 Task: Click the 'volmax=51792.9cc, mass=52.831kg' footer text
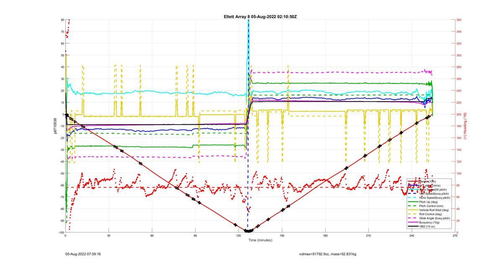click(328, 254)
